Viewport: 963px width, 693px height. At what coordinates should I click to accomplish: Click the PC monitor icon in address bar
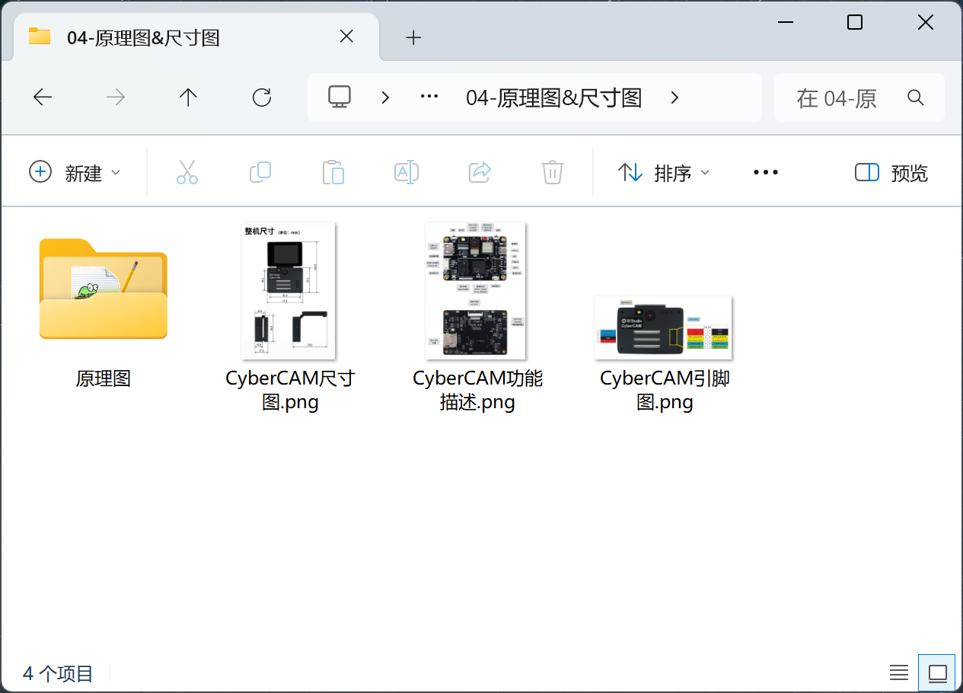(x=340, y=97)
